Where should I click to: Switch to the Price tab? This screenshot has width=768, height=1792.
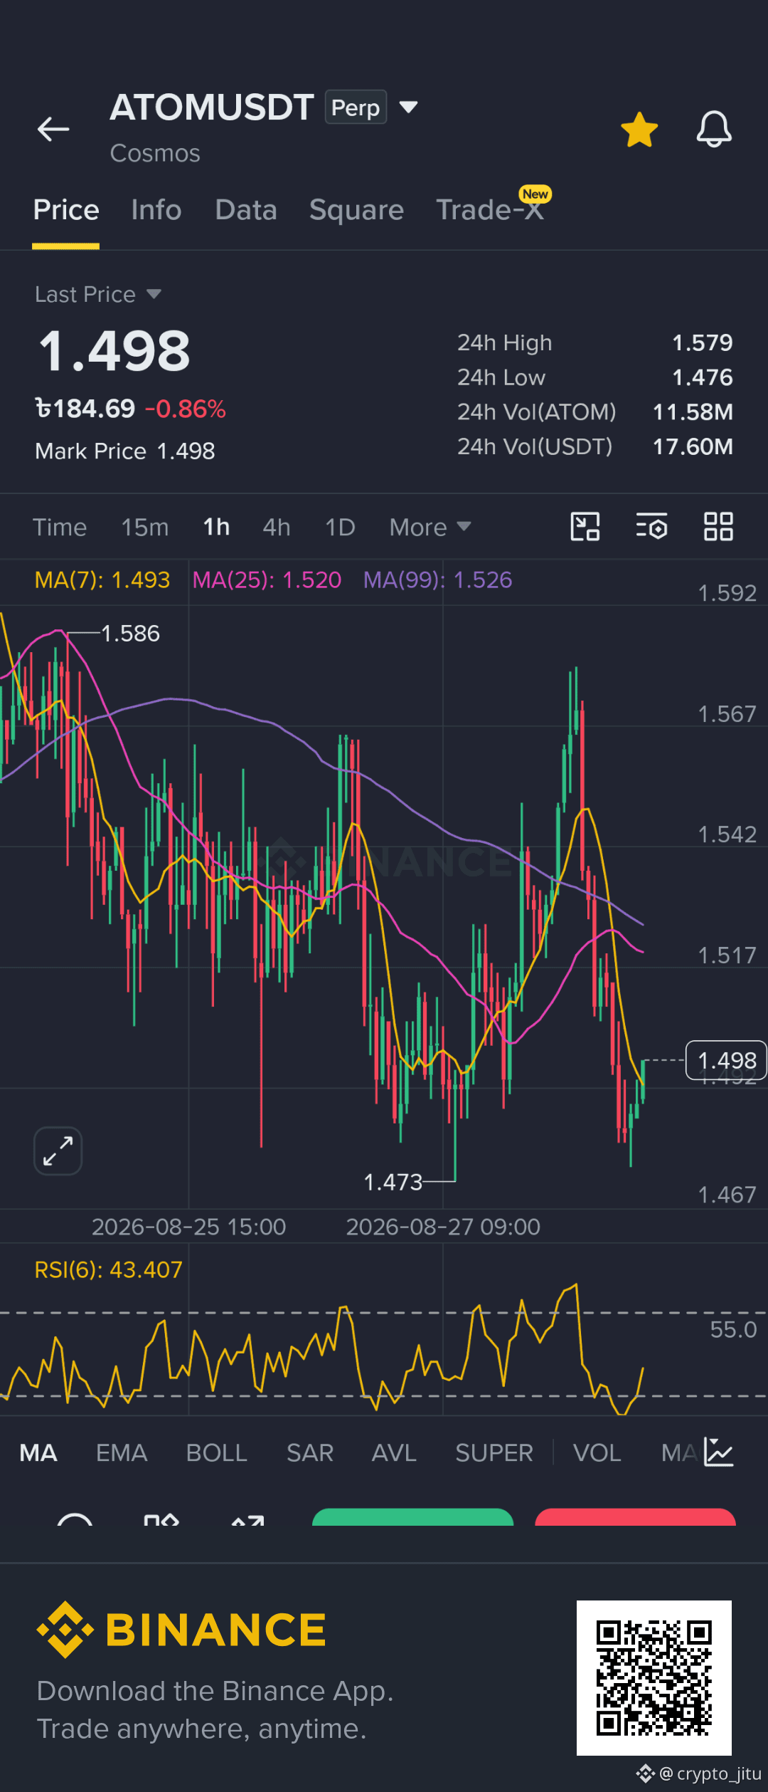[66, 210]
